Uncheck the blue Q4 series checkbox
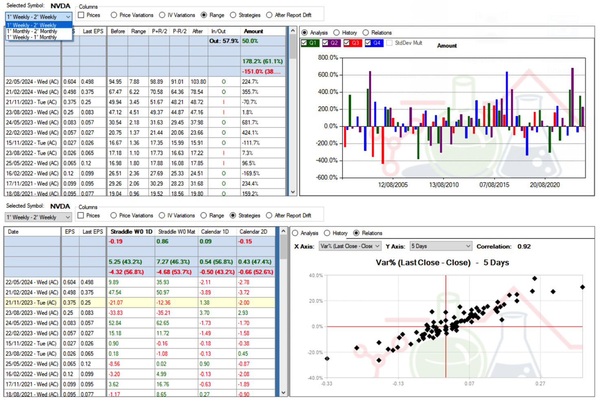Viewport: 598px width, 400px height. tap(368, 43)
